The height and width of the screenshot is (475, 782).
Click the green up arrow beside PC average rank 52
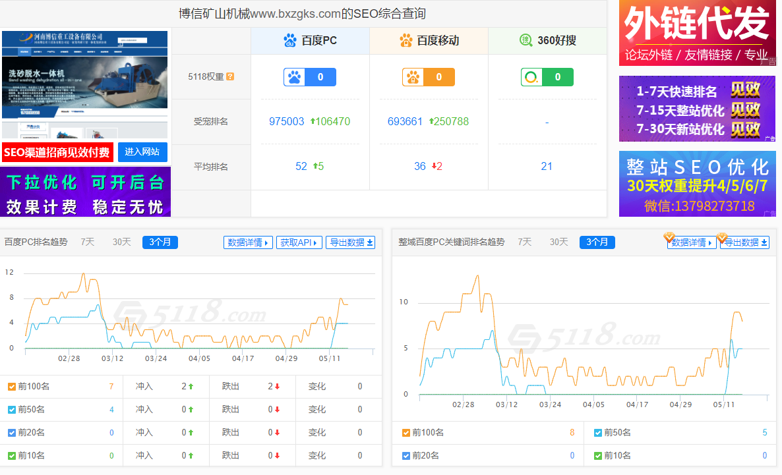coord(315,166)
